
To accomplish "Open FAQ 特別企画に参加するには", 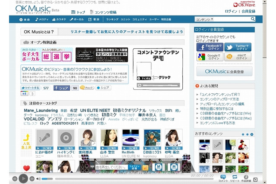I will [216, 109].
